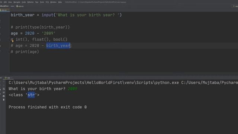The width and height of the screenshot is (238, 134).
Task: Click the number 2020 in age assignment
Action: click(x=30, y=33)
